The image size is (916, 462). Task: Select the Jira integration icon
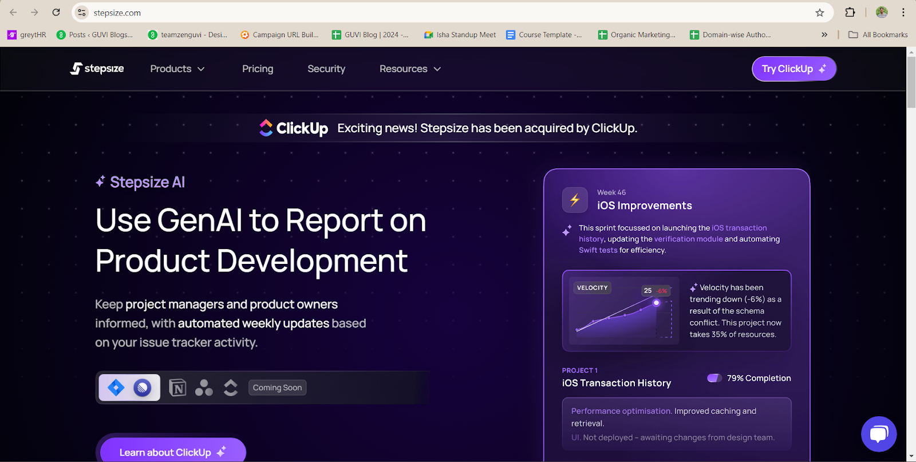(x=116, y=388)
